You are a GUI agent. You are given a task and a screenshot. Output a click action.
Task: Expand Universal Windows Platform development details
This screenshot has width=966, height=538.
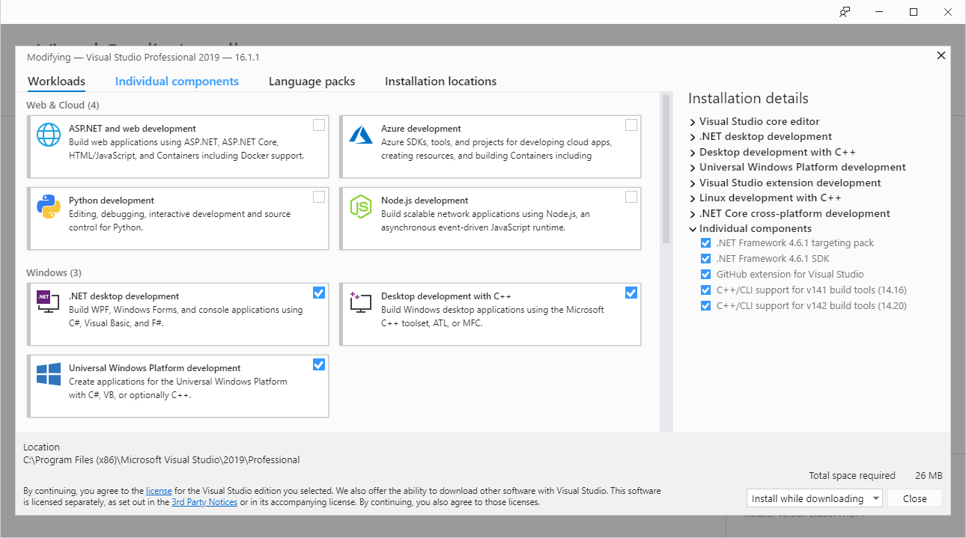693,168
